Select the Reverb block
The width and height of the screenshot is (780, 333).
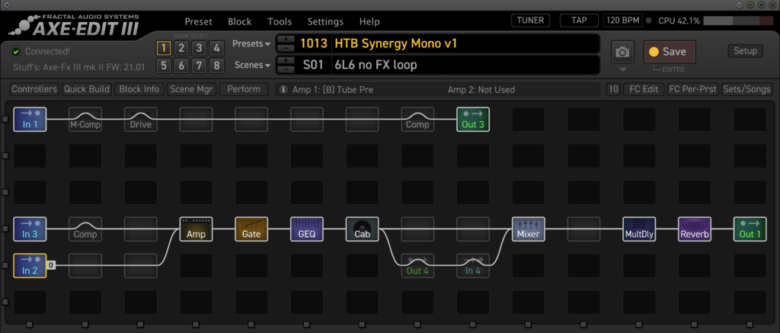[x=695, y=229]
